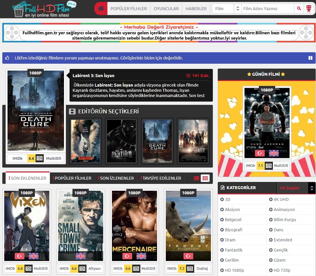Open the Small Town Crime poster

click(80, 226)
